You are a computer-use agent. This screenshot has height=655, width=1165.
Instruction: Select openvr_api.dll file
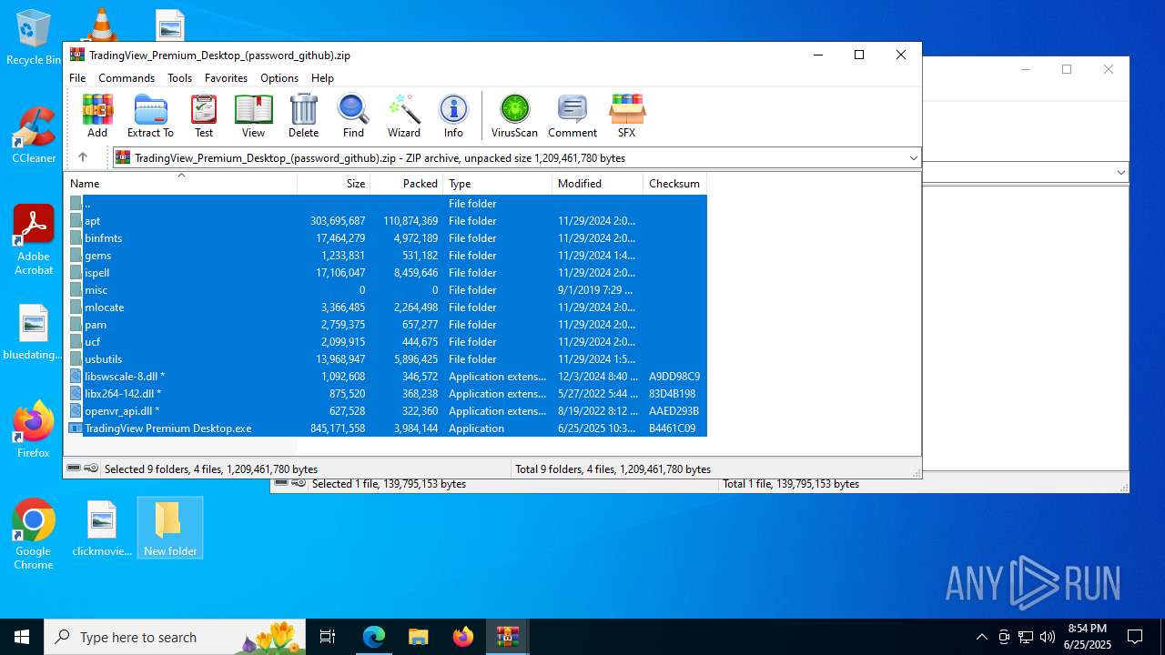(387, 411)
